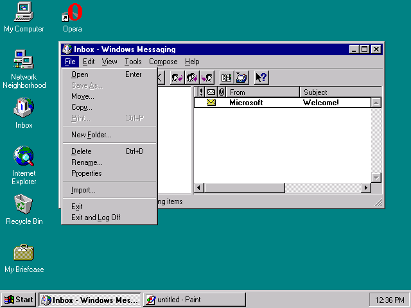
Task: Choose New Folder... from the File menu
Action: (x=110, y=135)
